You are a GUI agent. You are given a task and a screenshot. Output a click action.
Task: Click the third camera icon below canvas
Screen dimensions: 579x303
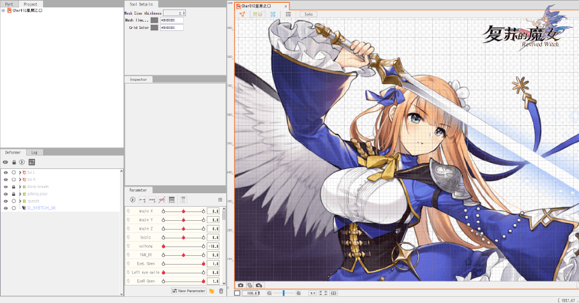(x=259, y=285)
